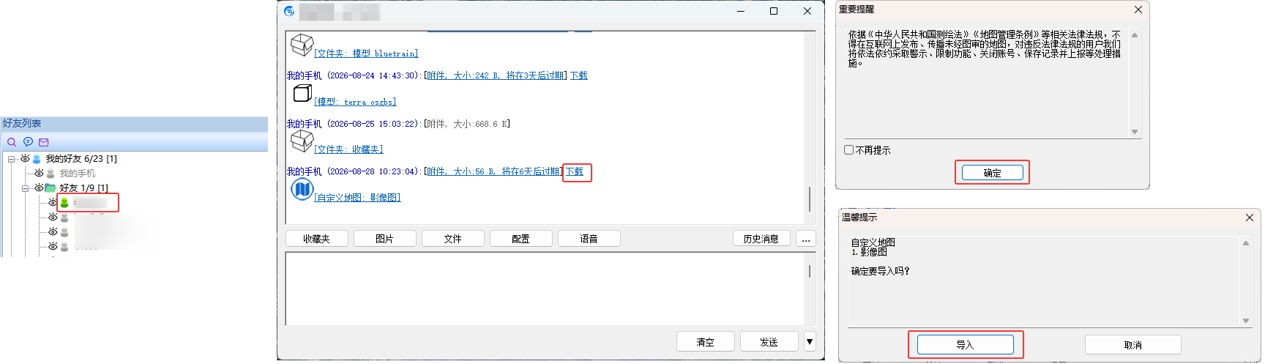The image size is (1265, 364).
Task: Toggle eye visibility for 我的好友 group
Action: tap(26, 158)
